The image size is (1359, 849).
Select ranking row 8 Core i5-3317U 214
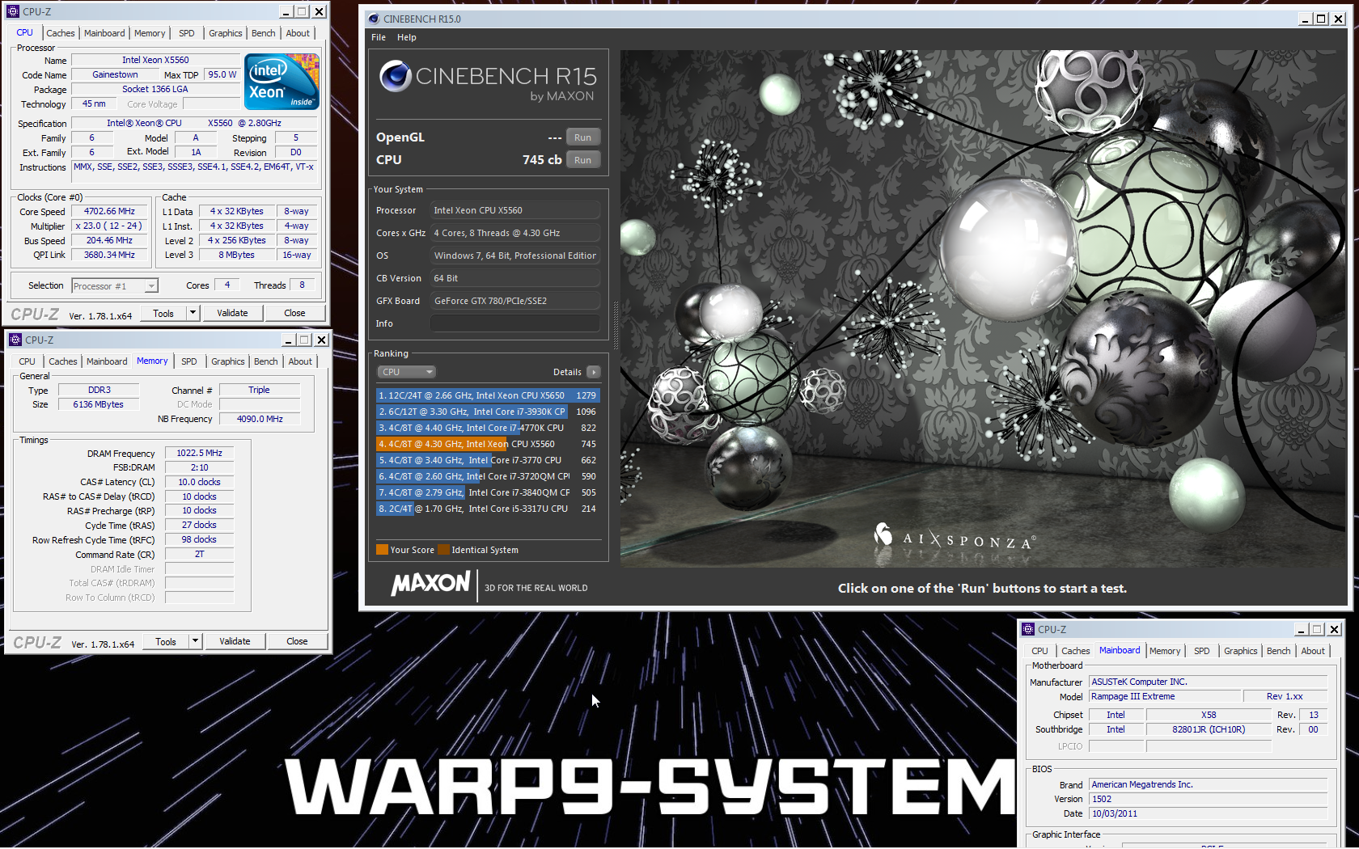tap(488, 509)
